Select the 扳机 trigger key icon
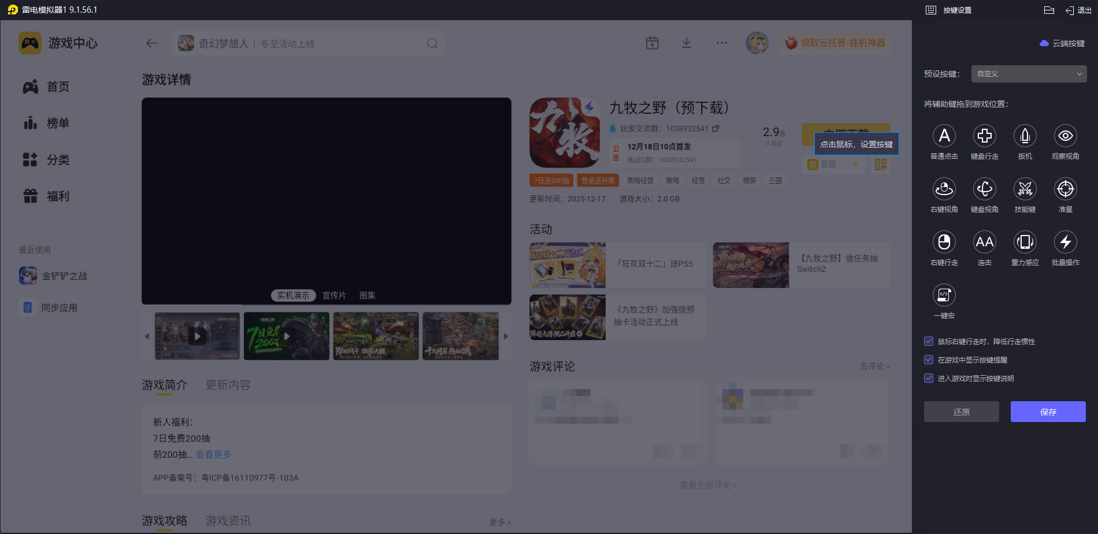Screen dimensions: 1098x534 point(1025,136)
